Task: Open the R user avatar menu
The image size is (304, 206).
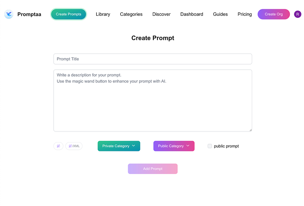Action: (297, 14)
